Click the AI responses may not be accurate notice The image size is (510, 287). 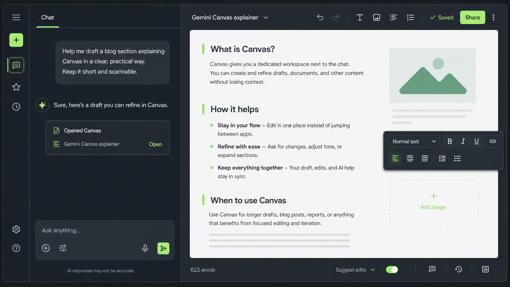point(101,271)
